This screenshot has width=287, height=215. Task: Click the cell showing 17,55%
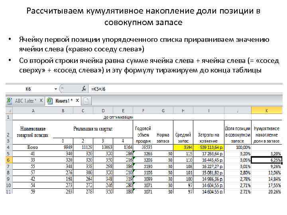(267, 186)
